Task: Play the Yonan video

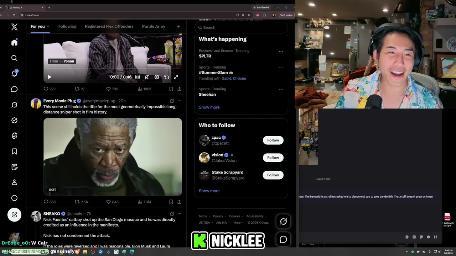Action: coord(50,77)
